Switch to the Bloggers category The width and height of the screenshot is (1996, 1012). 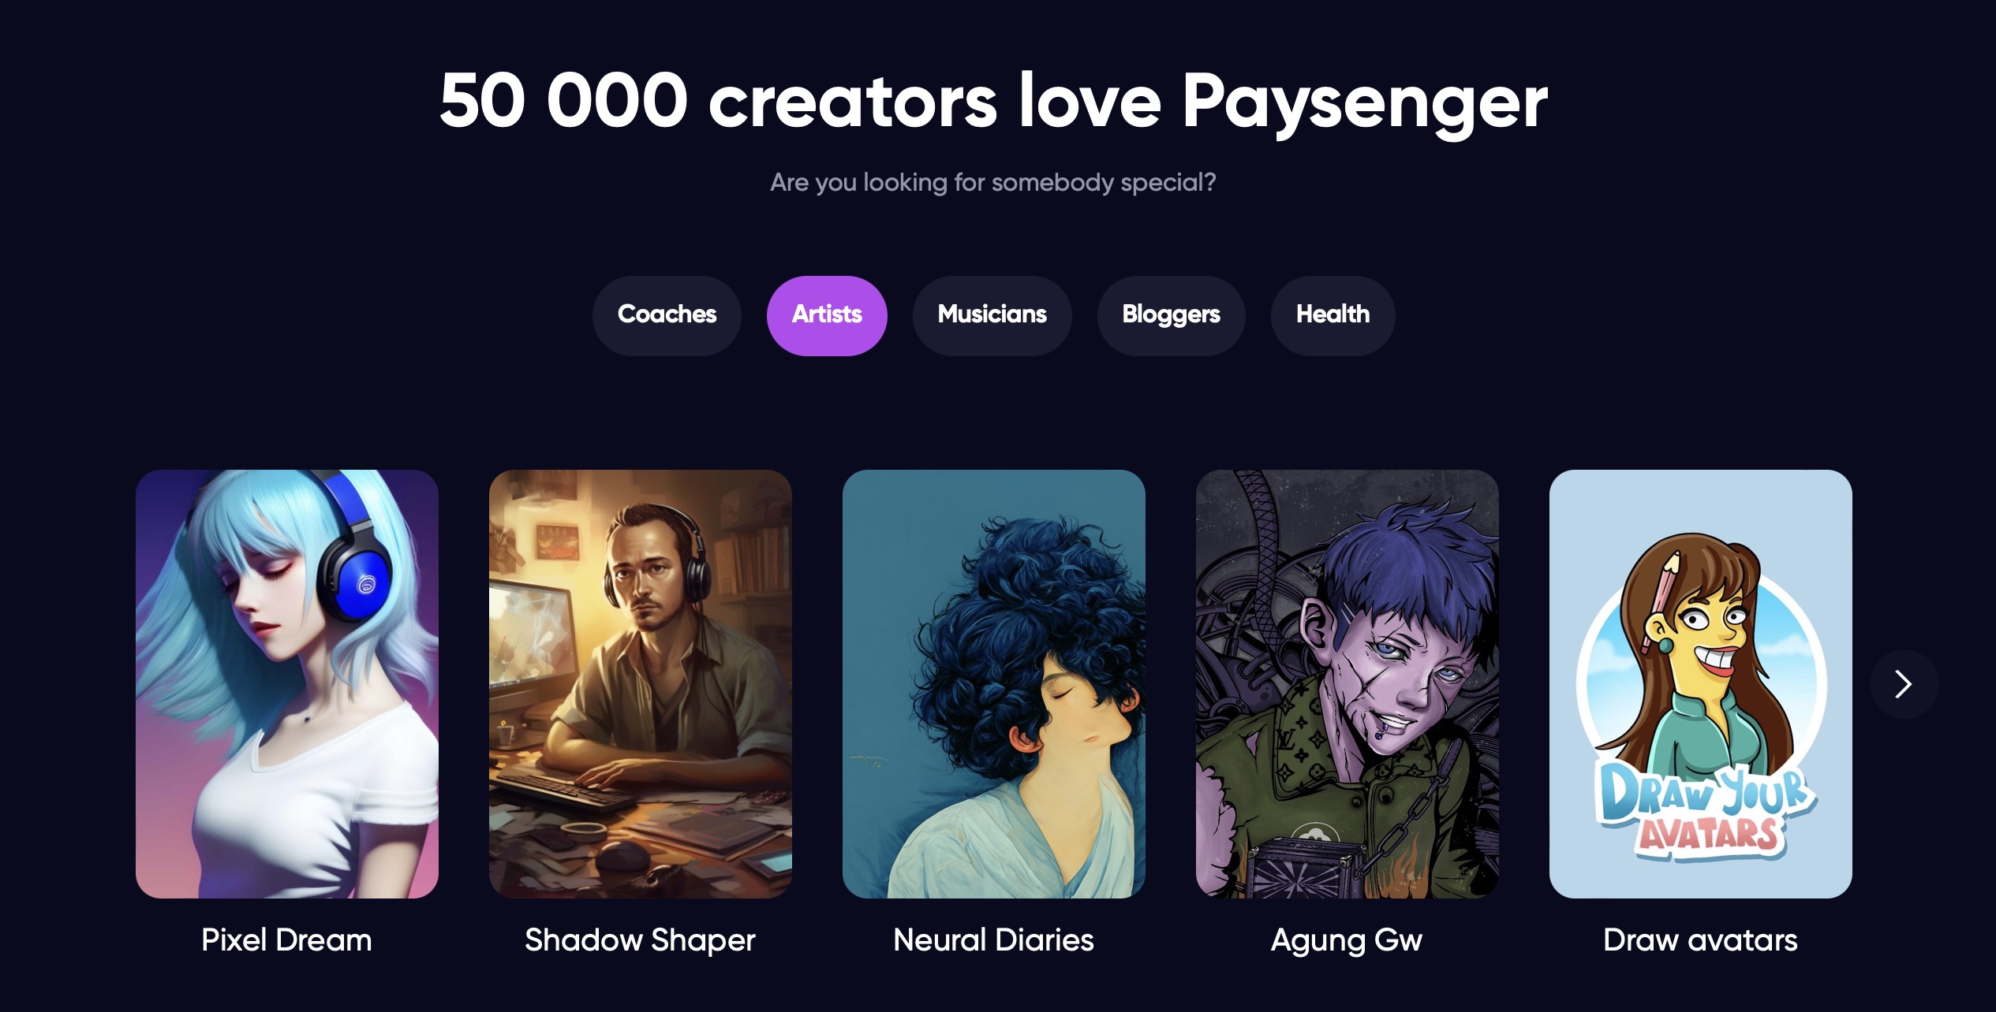point(1171,315)
